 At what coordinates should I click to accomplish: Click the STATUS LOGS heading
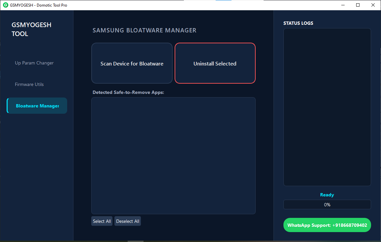298,23
